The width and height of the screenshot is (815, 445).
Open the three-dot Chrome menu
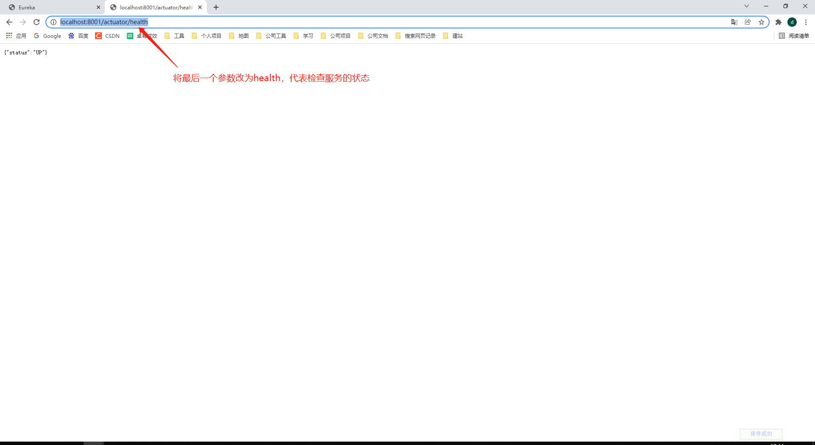tap(806, 22)
